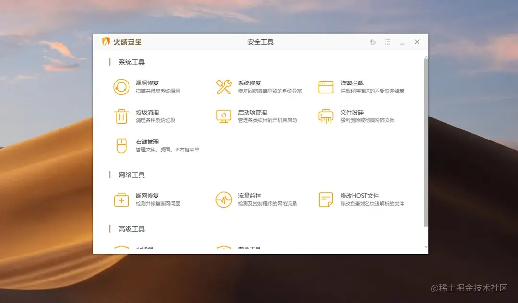The height and width of the screenshot is (303, 518).
Task: Open the 启动项管理 monitor icon
Action: coord(224,117)
